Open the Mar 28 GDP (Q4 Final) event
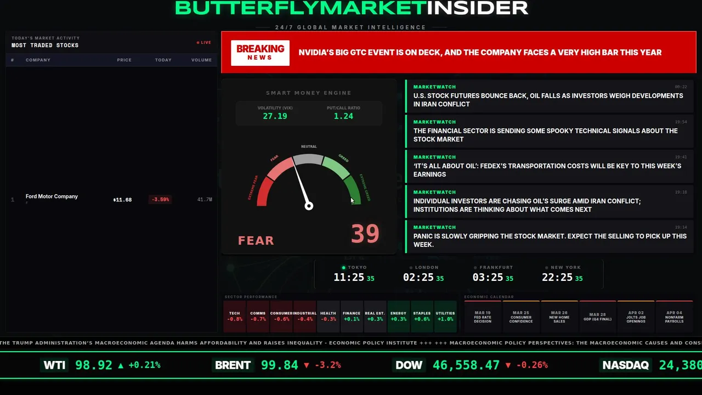Screen dimensions: 702x395 tap(598, 317)
